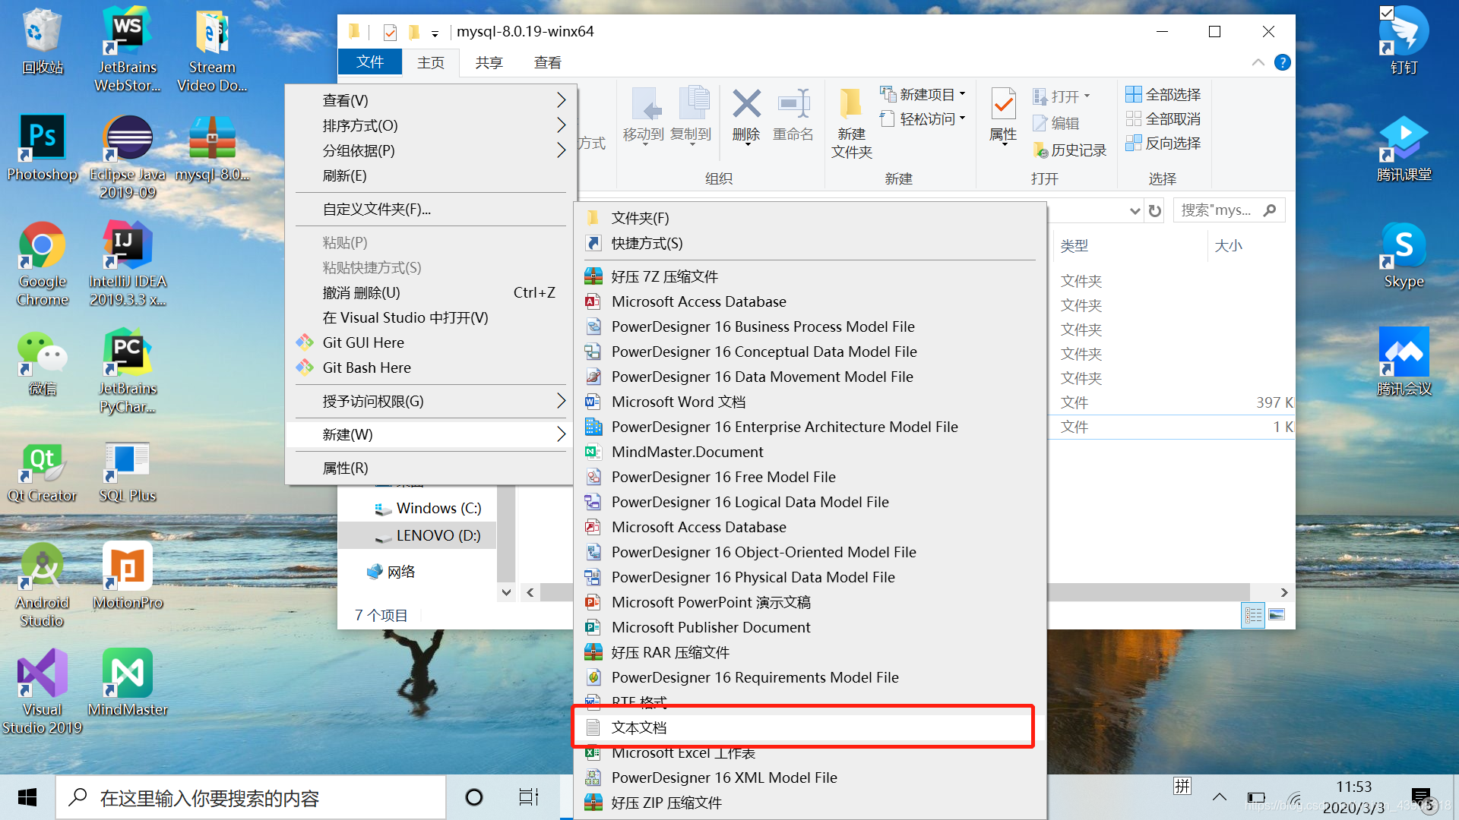Screen dimensions: 1459x820
Task: Click the taskbar search input box
Action: coord(251,798)
